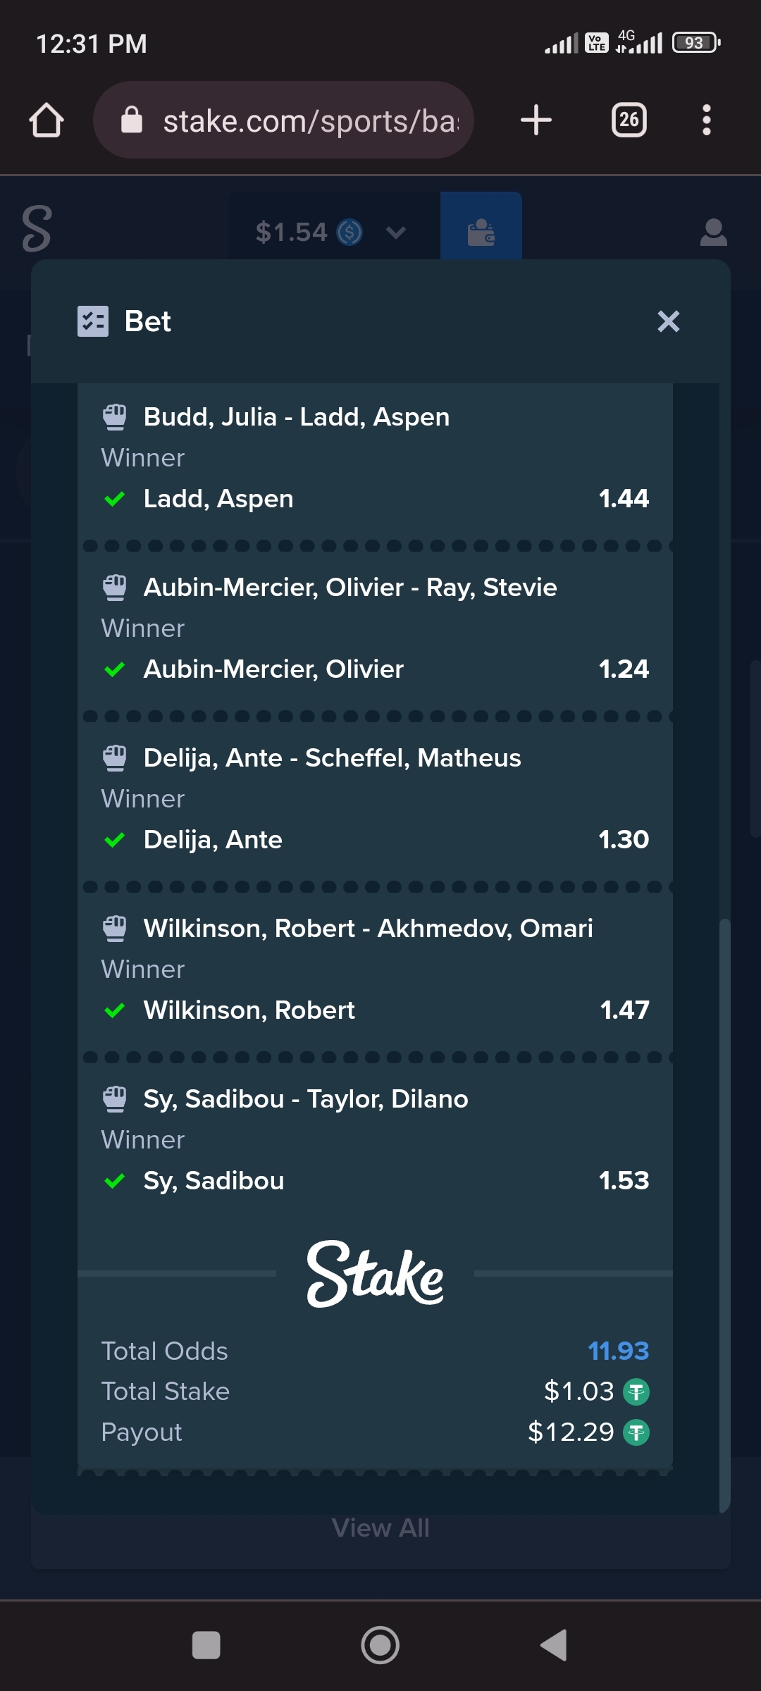Tap the address bar URL stake.com
Image resolution: width=761 pixels, height=1691 pixels.
click(x=311, y=121)
